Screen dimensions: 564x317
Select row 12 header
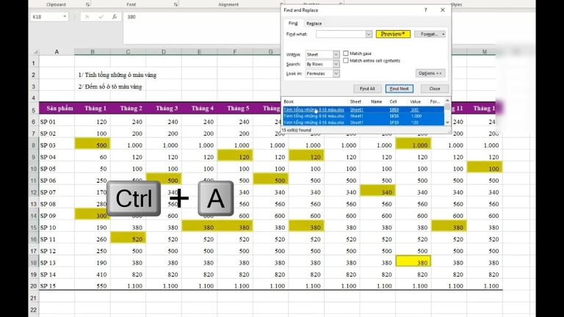pyautogui.click(x=34, y=192)
